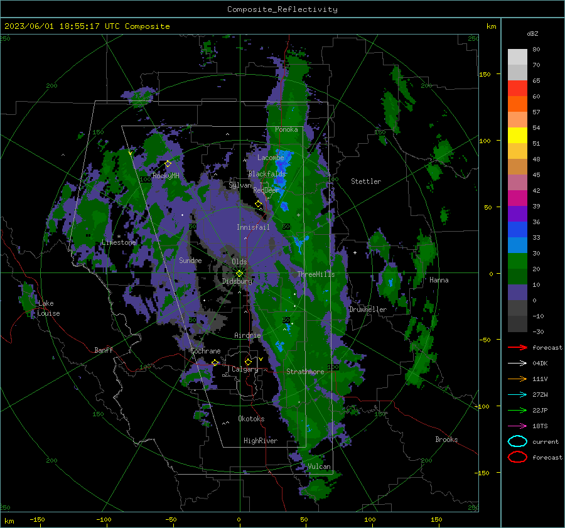The height and width of the screenshot is (528, 565).
Task: Click the Strathmore label
Action: click(305, 372)
